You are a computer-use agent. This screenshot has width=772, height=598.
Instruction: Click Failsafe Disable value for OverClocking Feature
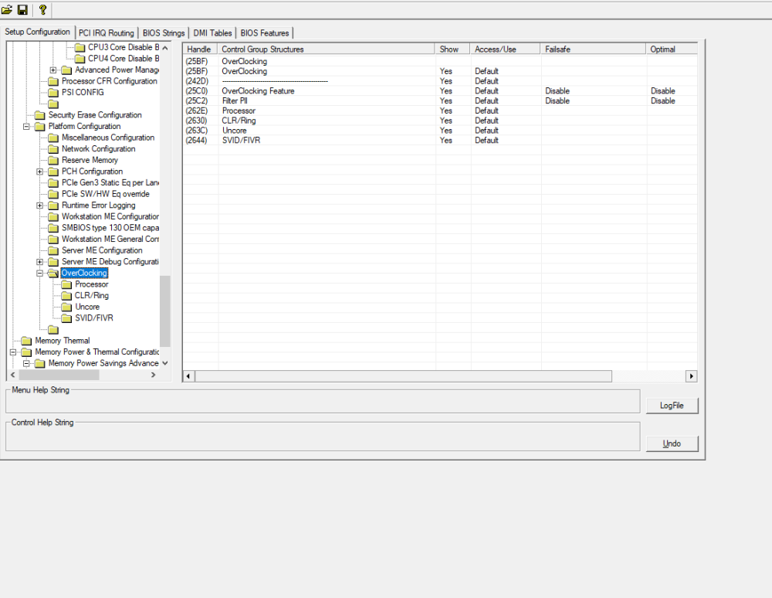(557, 91)
